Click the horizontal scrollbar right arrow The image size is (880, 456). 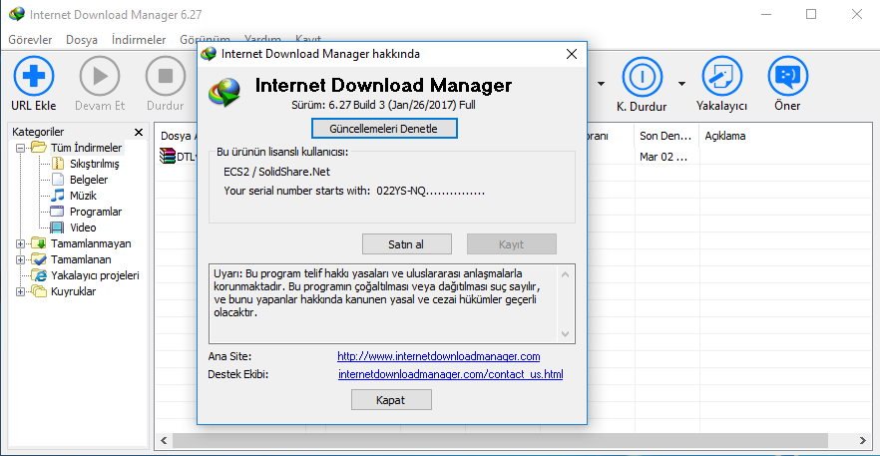[863, 440]
